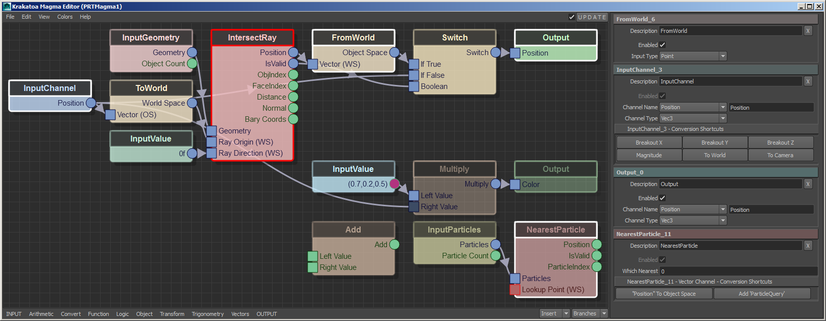The image size is (826, 321).
Task: Click the Boolean input socket
Action: tap(414, 86)
